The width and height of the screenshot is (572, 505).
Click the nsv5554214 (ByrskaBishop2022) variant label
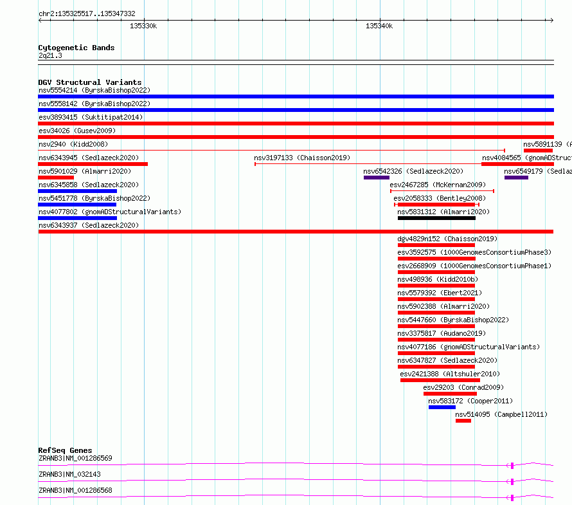[x=94, y=90]
